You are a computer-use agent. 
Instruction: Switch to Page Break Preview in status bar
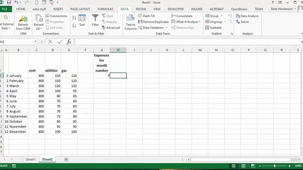[x=253, y=166]
